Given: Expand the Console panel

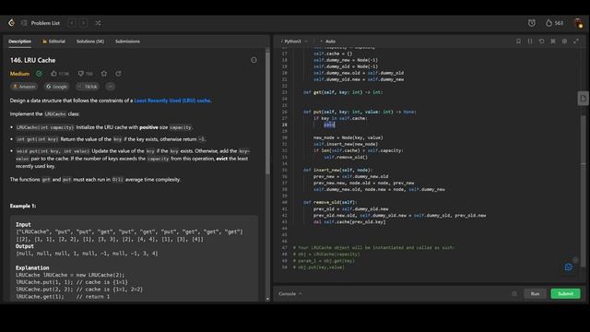Looking at the screenshot, I should 290,293.
